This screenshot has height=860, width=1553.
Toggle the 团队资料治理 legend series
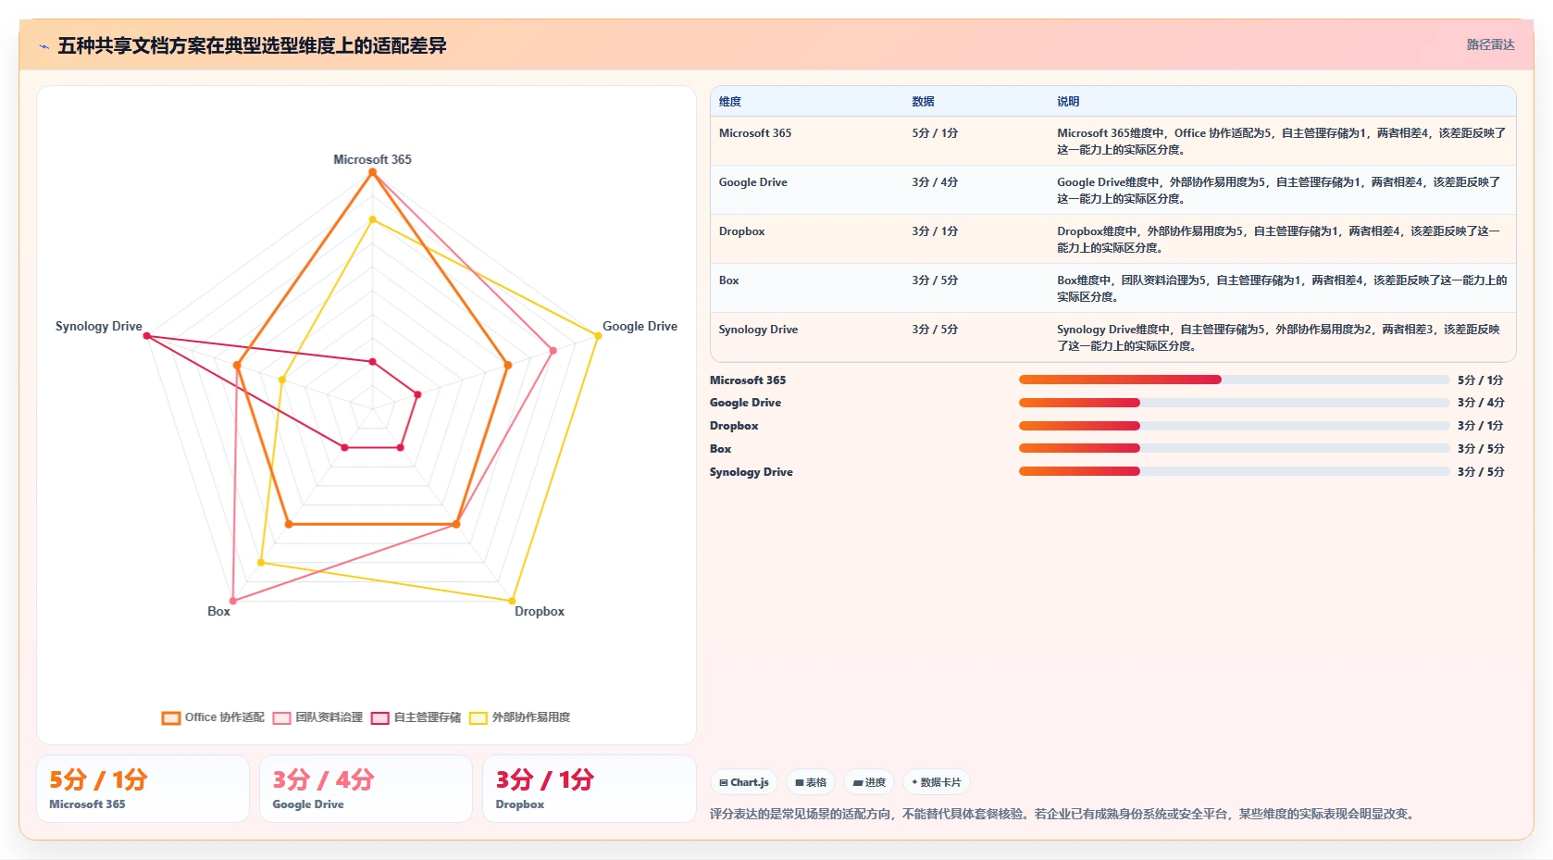coord(317,717)
